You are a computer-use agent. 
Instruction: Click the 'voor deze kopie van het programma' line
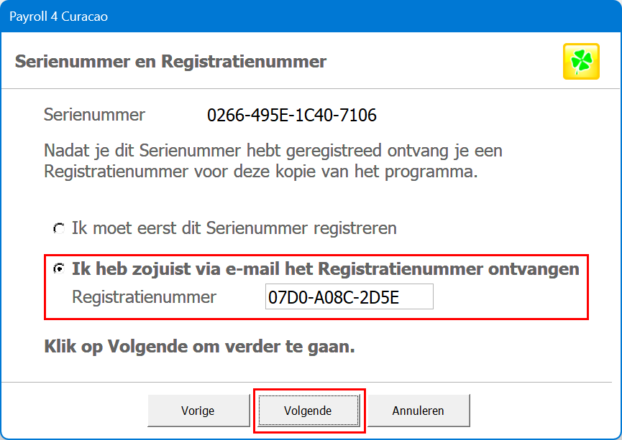pyautogui.click(x=261, y=173)
